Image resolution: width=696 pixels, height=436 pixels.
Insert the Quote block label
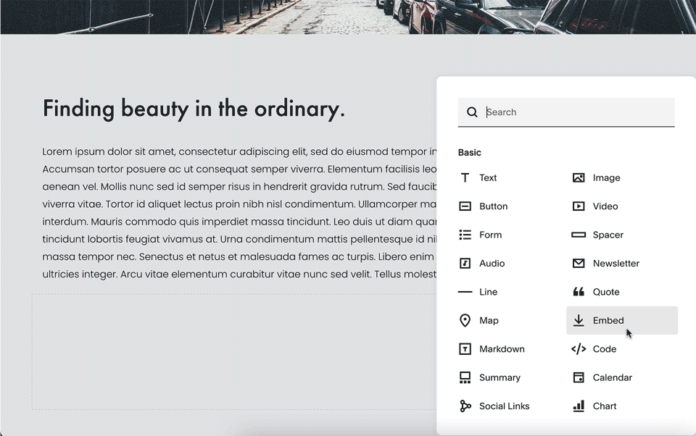coord(606,292)
